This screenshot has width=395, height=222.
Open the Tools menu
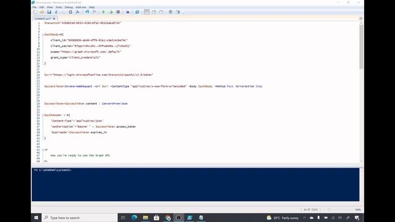coord(59,7)
